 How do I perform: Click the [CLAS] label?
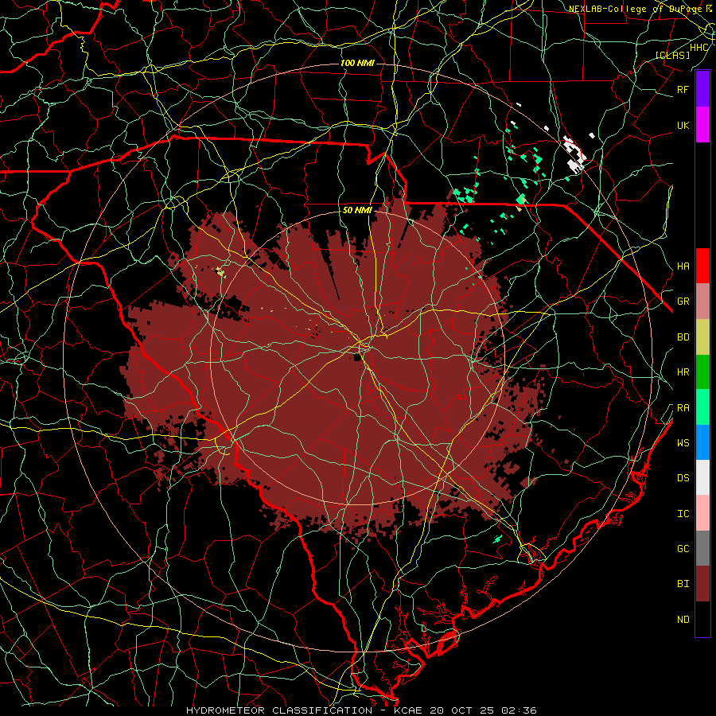click(x=672, y=56)
